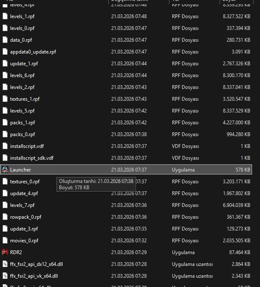Click the levels_2.rpf file icon
The width and height of the screenshot is (260, 287).
click(5, 87)
